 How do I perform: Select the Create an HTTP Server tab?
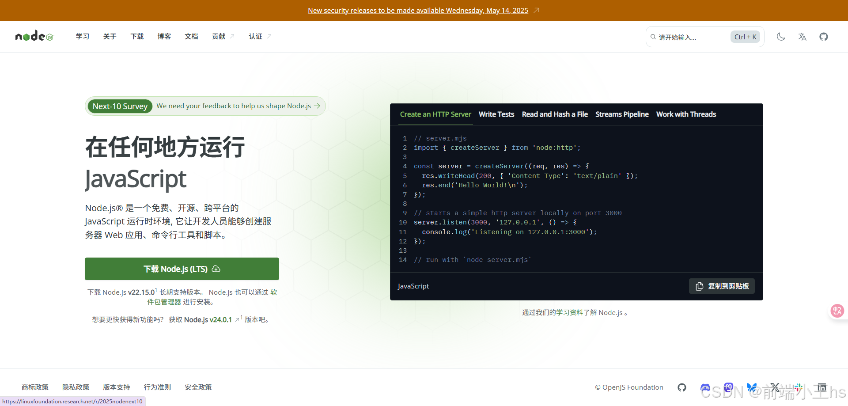[435, 114]
